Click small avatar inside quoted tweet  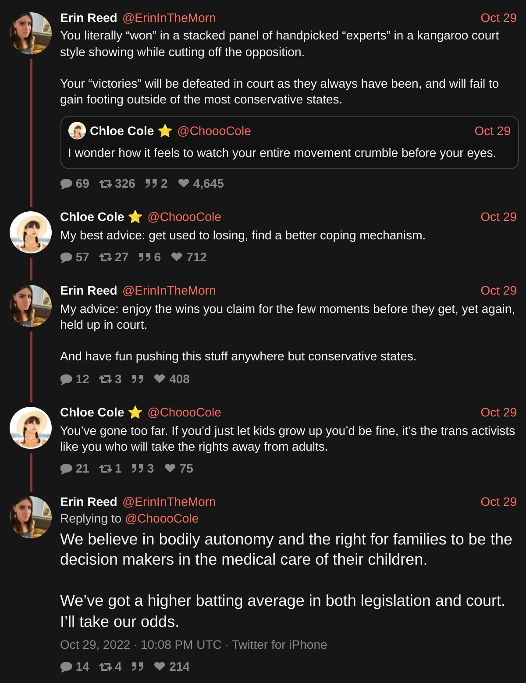[x=77, y=131]
